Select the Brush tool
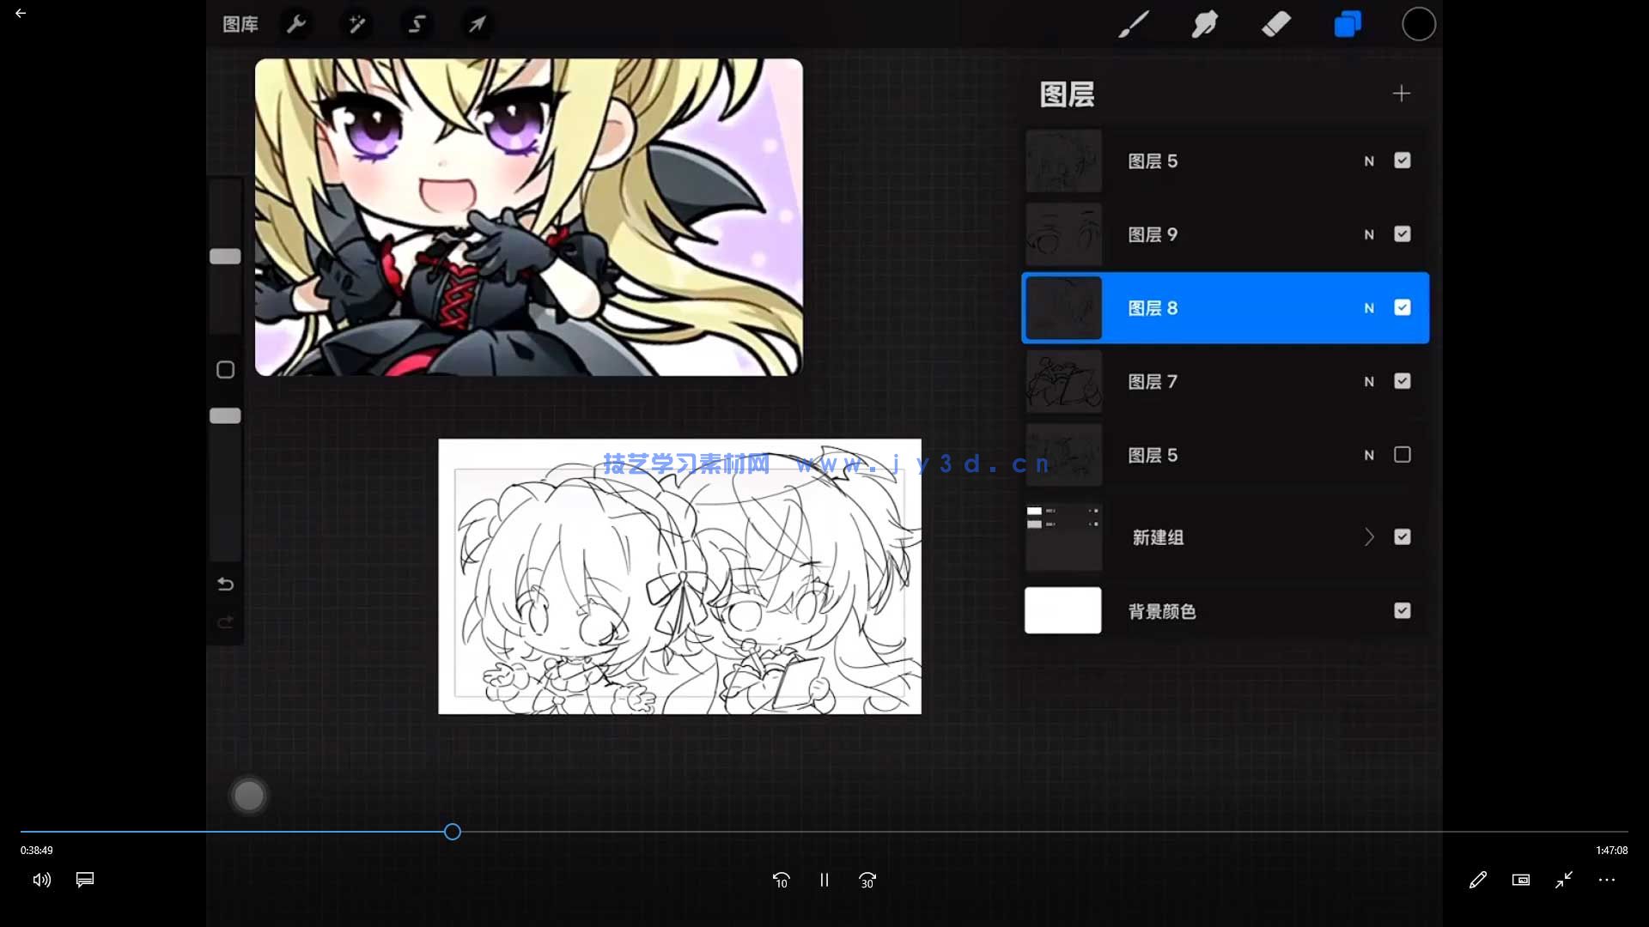The height and width of the screenshot is (927, 1649). (1134, 24)
